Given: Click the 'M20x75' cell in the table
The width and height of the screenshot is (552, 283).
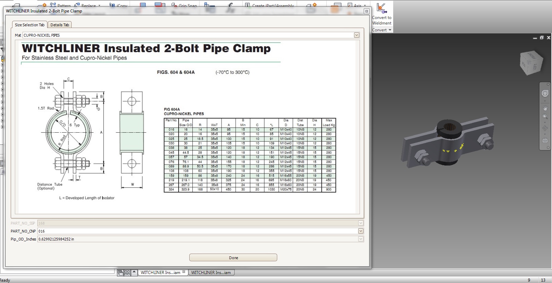Looking at the screenshot, I should (x=286, y=189).
